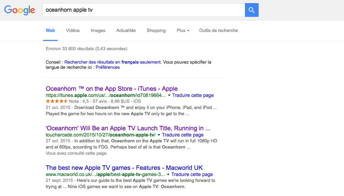Screen dimensions: 344x196
Task: Expand the Plus dropdown menu
Action: (183, 31)
